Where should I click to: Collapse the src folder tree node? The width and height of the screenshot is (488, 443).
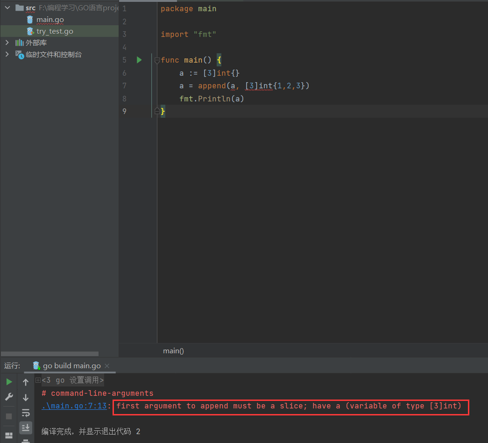[7, 7]
